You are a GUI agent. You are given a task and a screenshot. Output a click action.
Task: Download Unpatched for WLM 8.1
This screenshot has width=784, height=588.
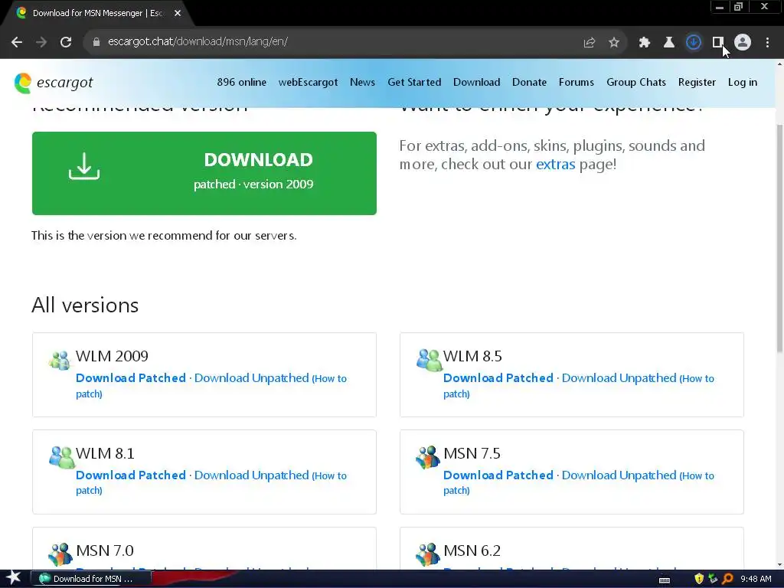[251, 475]
